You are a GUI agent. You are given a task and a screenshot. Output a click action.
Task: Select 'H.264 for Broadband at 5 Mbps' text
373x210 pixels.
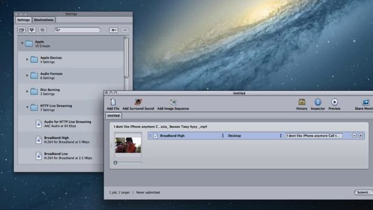(66, 142)
